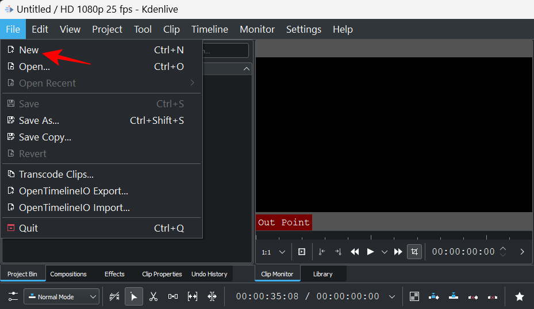534x309 pixels.
Task: Click the insert clip zone icon
Action: pyautogui.click(x=433, y=296)
